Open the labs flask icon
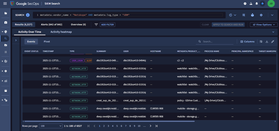Viewport: 279px width, 131px height. 251,4
